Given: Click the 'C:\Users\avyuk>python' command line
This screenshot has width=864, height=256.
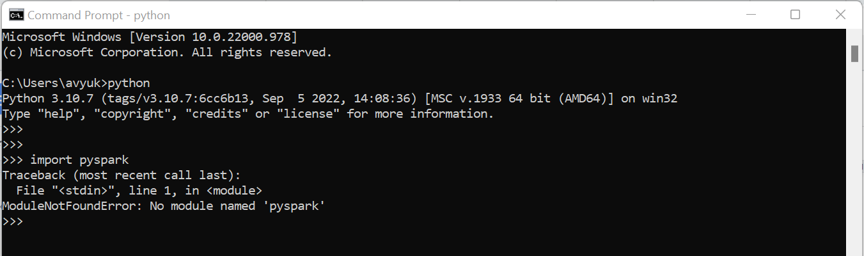Looking at the screenshot, I should tap(76, 83).
